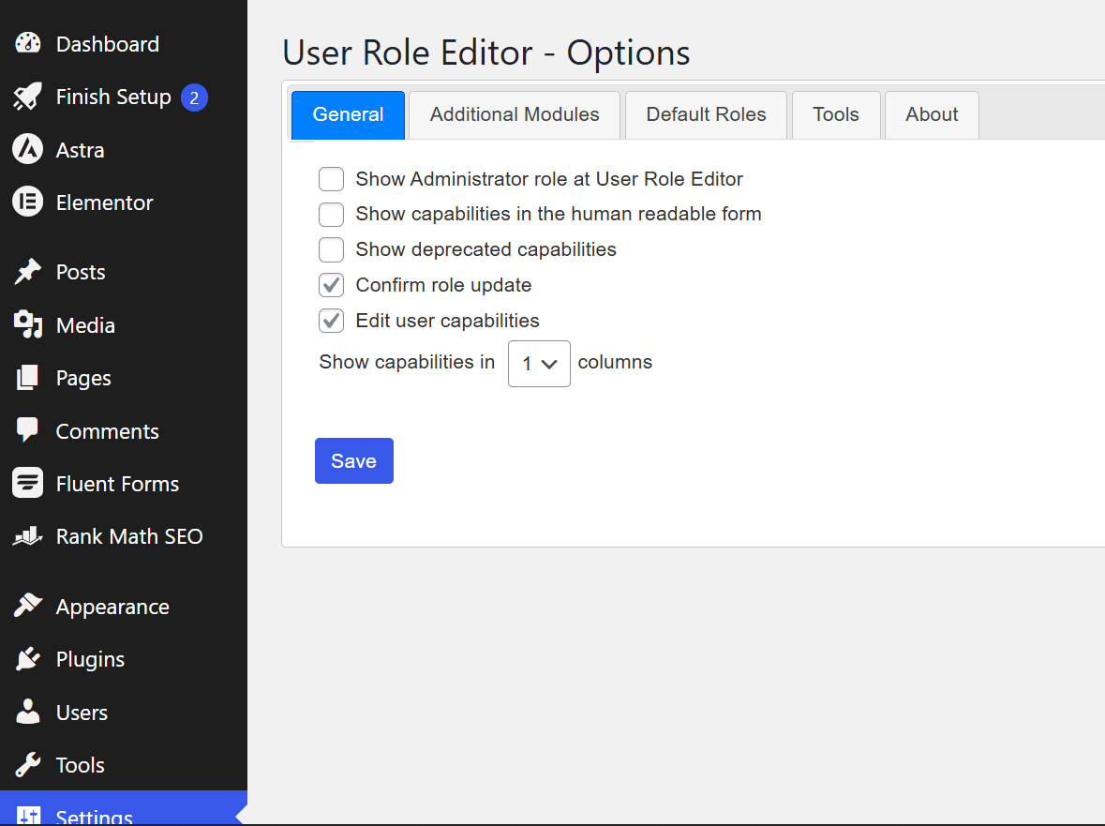Open Finish Setup in the sidebar
1105x826 pixels.
124,97
